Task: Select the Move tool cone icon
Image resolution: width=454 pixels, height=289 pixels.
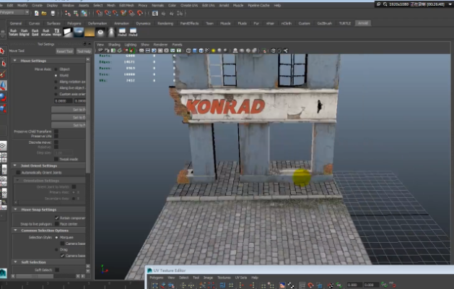Action: click(3, 85)
